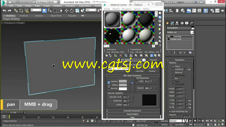This screenshot has height=127, width=226.
Task: Click the Selection Lock toggle padlock
Action: pos(88,121)
